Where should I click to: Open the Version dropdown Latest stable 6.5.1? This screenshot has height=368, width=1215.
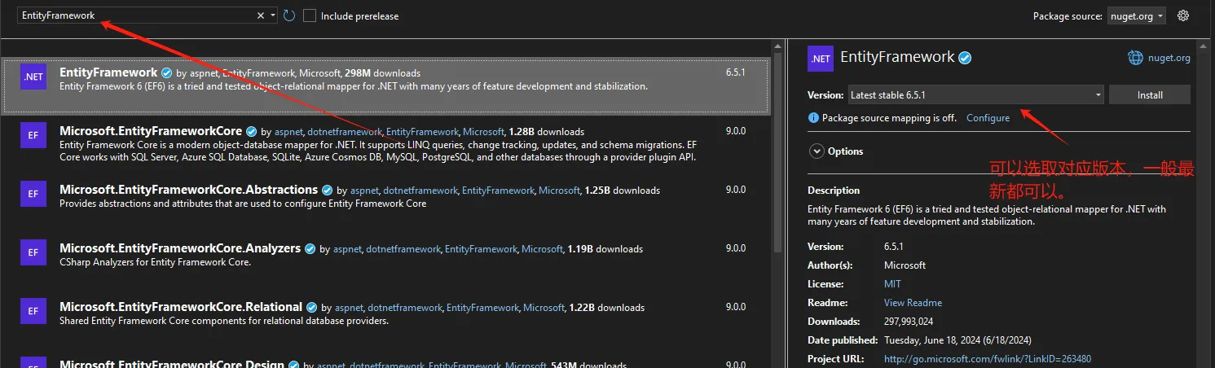coord(976,95)
